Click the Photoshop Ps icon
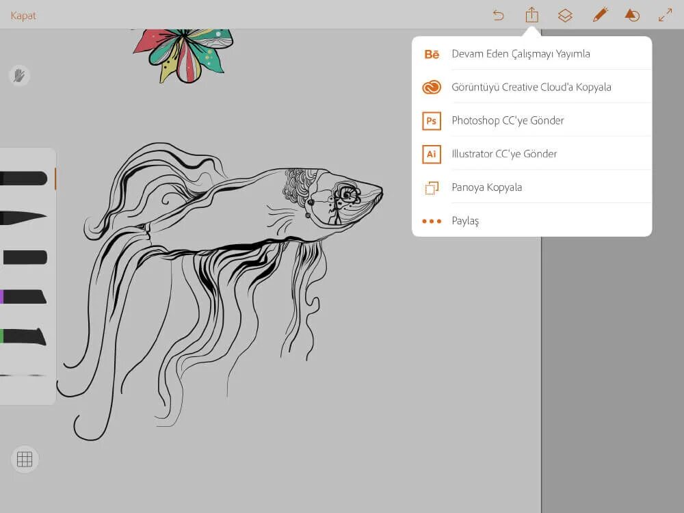 tap(432, 121)
